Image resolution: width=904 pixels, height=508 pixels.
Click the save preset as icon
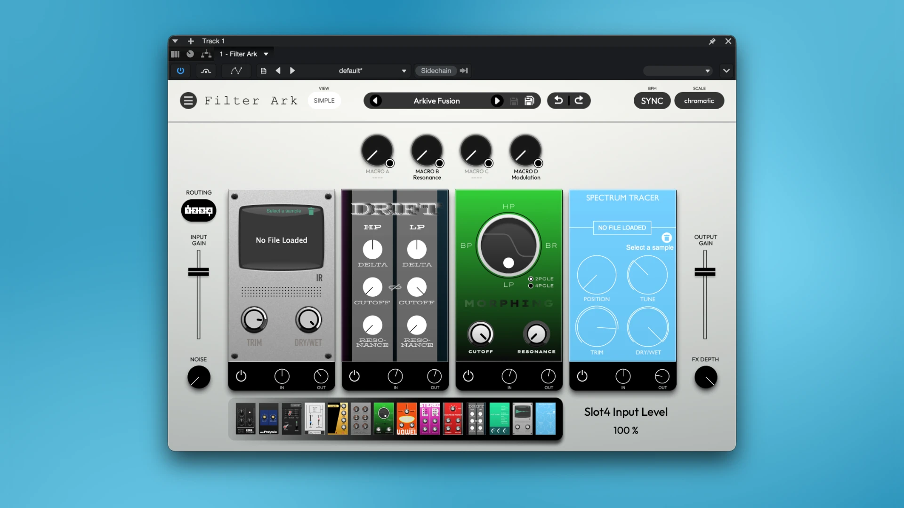(529, 101)
